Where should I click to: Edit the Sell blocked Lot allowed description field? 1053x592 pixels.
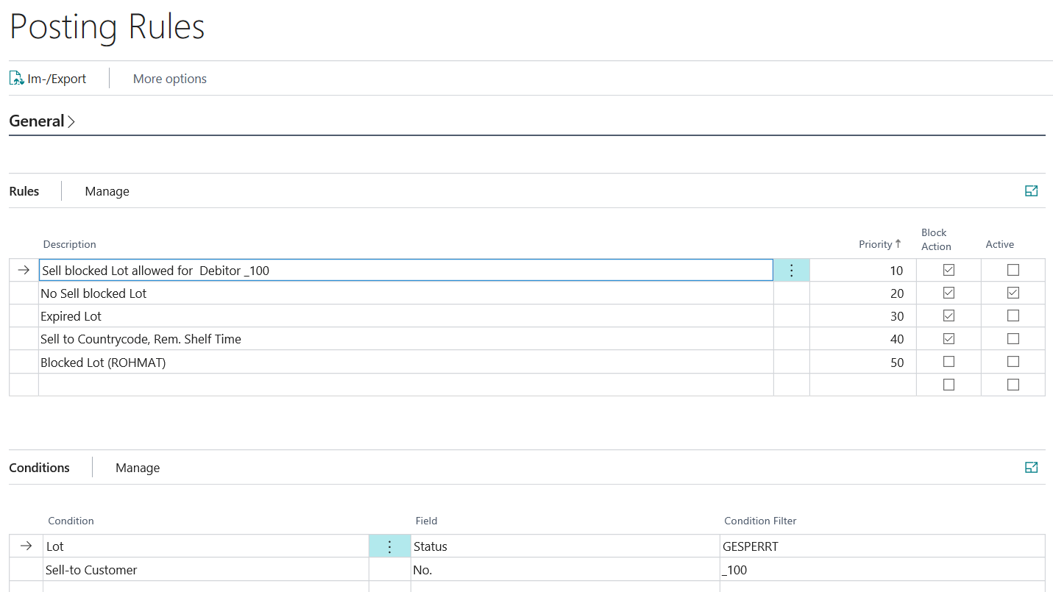click(406, 271)
